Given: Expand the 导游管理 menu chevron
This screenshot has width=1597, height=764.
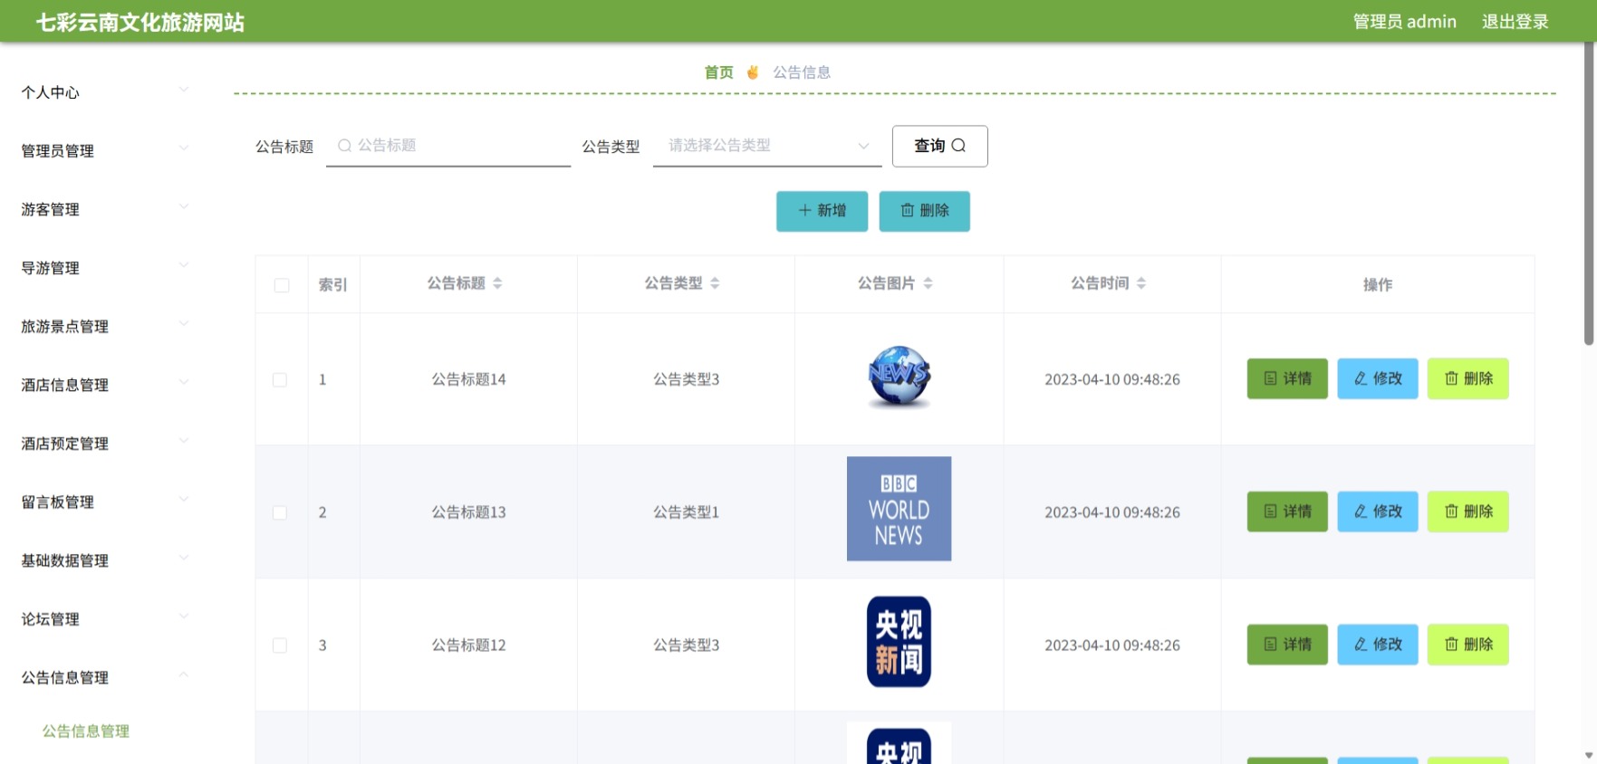Looking at the screenshot, I should tap(184, 265).
